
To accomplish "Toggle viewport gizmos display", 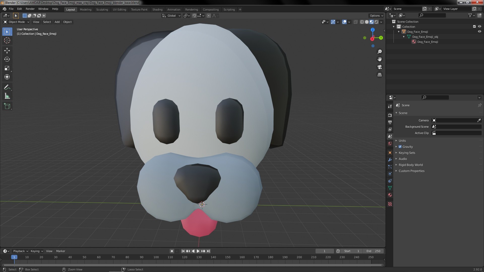I will tap(333, 22).
